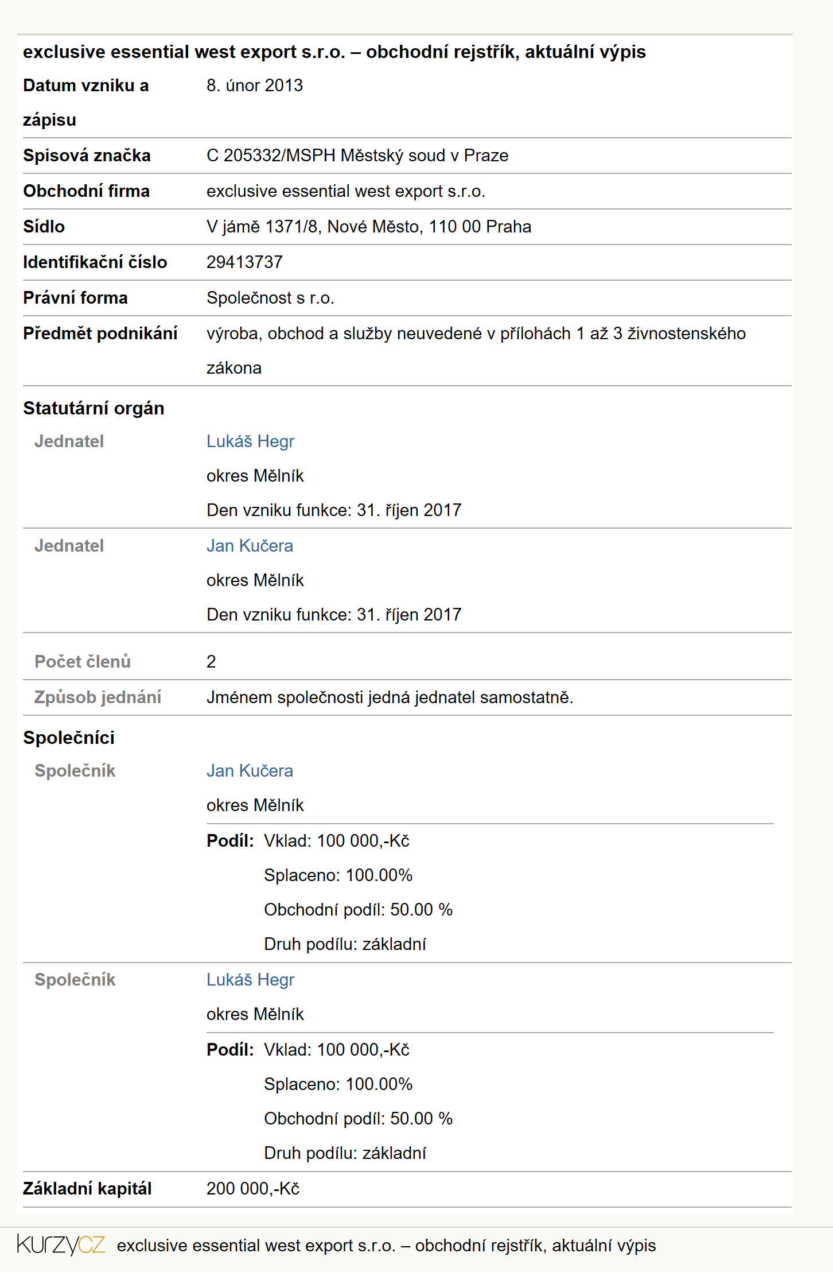Click the Předmět podnikání description text
The height and width of the screenshot is (1272, 833).
(x=476, y=351)
